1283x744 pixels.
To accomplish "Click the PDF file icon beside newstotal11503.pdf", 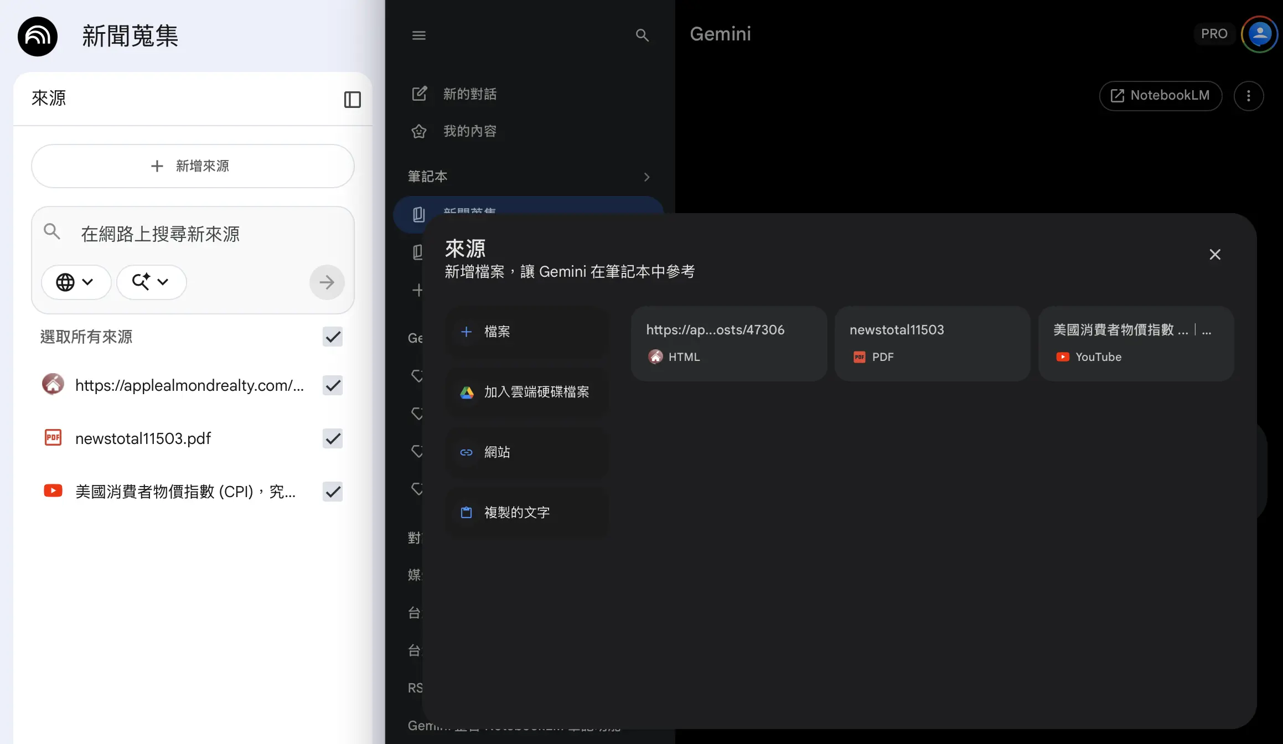I will pos(53,438).
